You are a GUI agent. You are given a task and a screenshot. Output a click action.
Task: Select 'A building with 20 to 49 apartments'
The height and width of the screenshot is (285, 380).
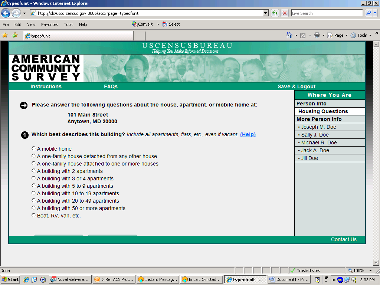pyautogui.click(x=33, y=200)
